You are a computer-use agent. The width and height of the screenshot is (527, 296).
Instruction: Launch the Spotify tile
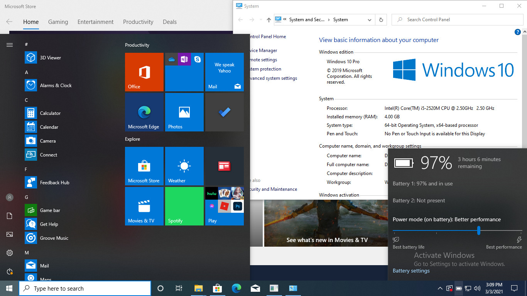[x=184, y=206]
